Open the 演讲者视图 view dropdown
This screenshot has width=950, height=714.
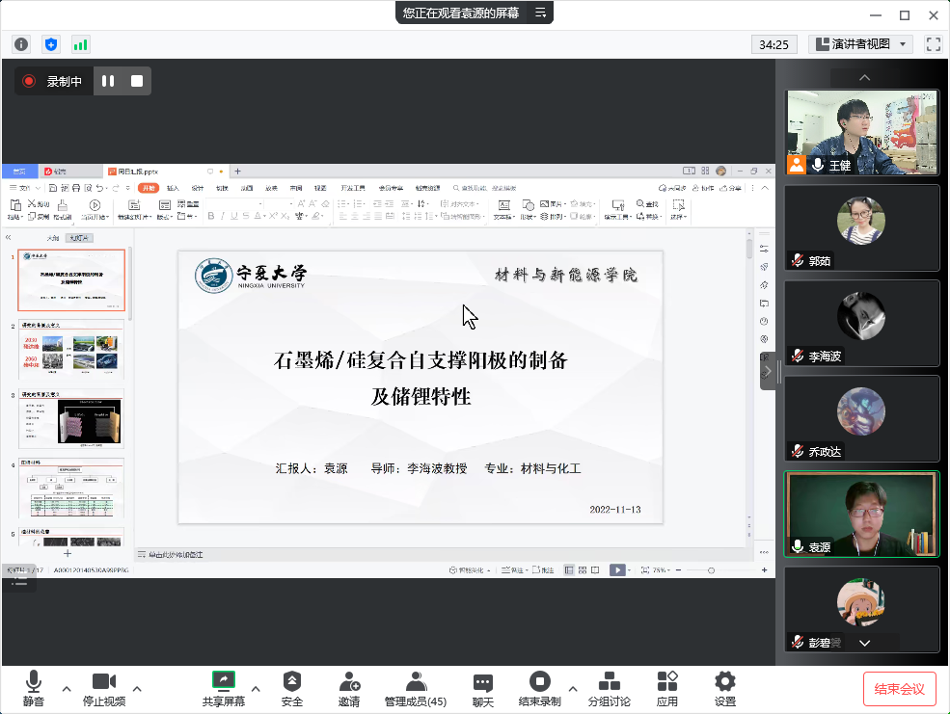(861, 44)
